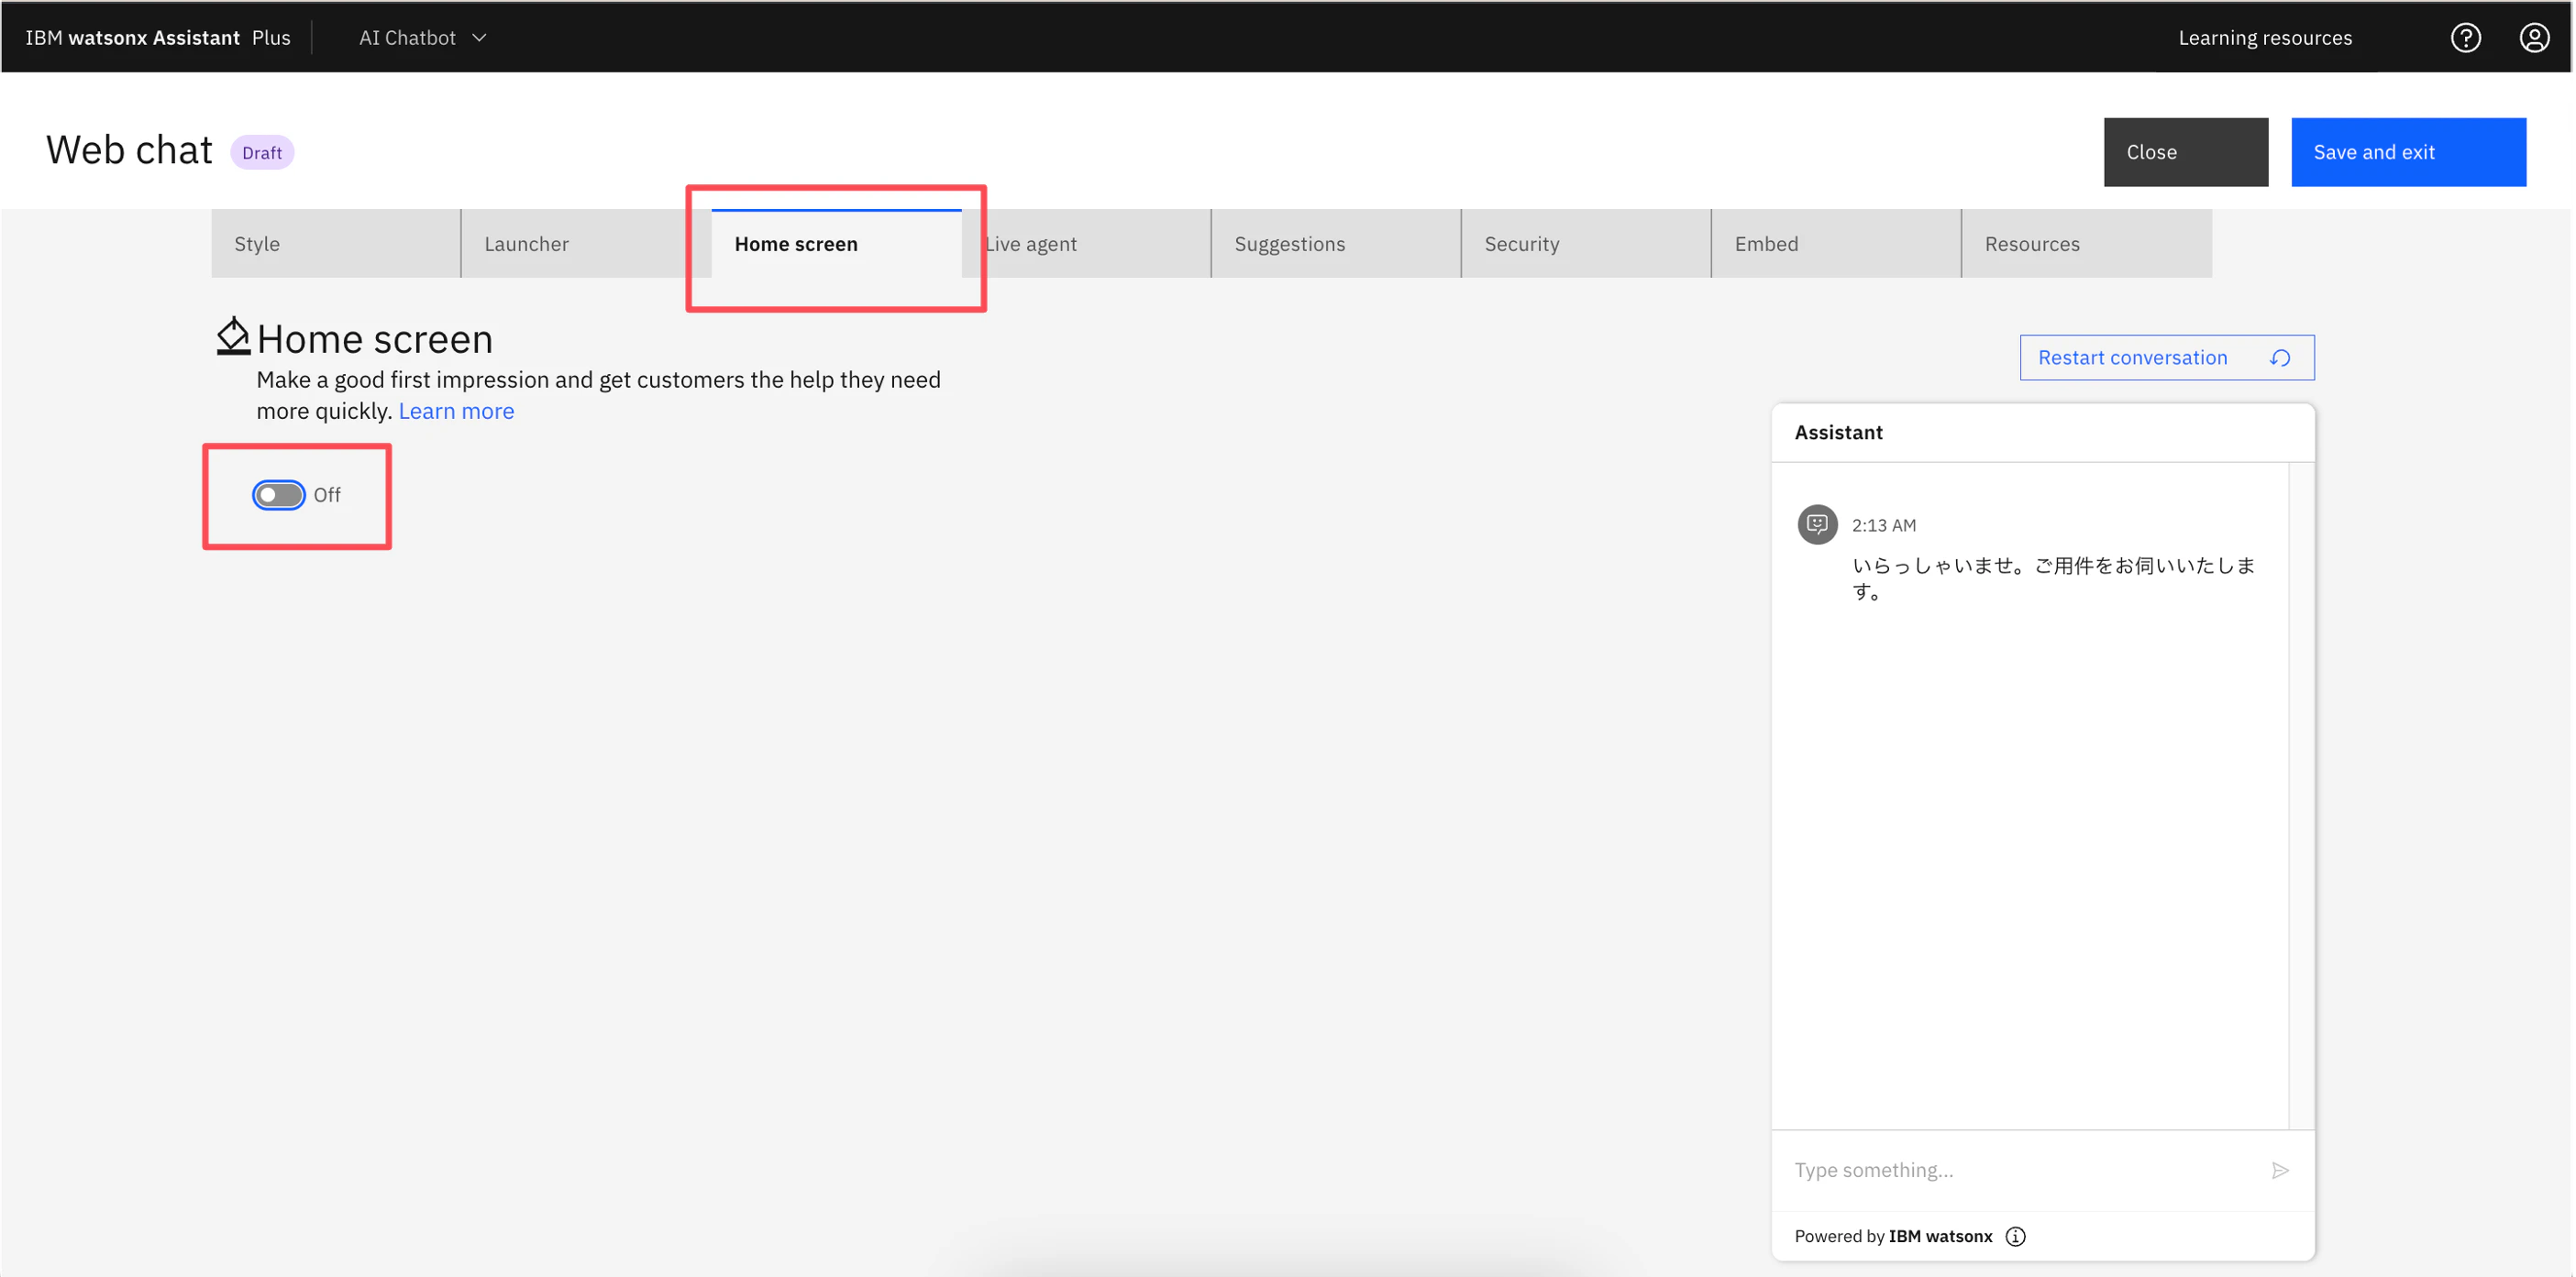Click the send message arrow icon
2576x1277 pixels.
click(x=2279, y=1170)
